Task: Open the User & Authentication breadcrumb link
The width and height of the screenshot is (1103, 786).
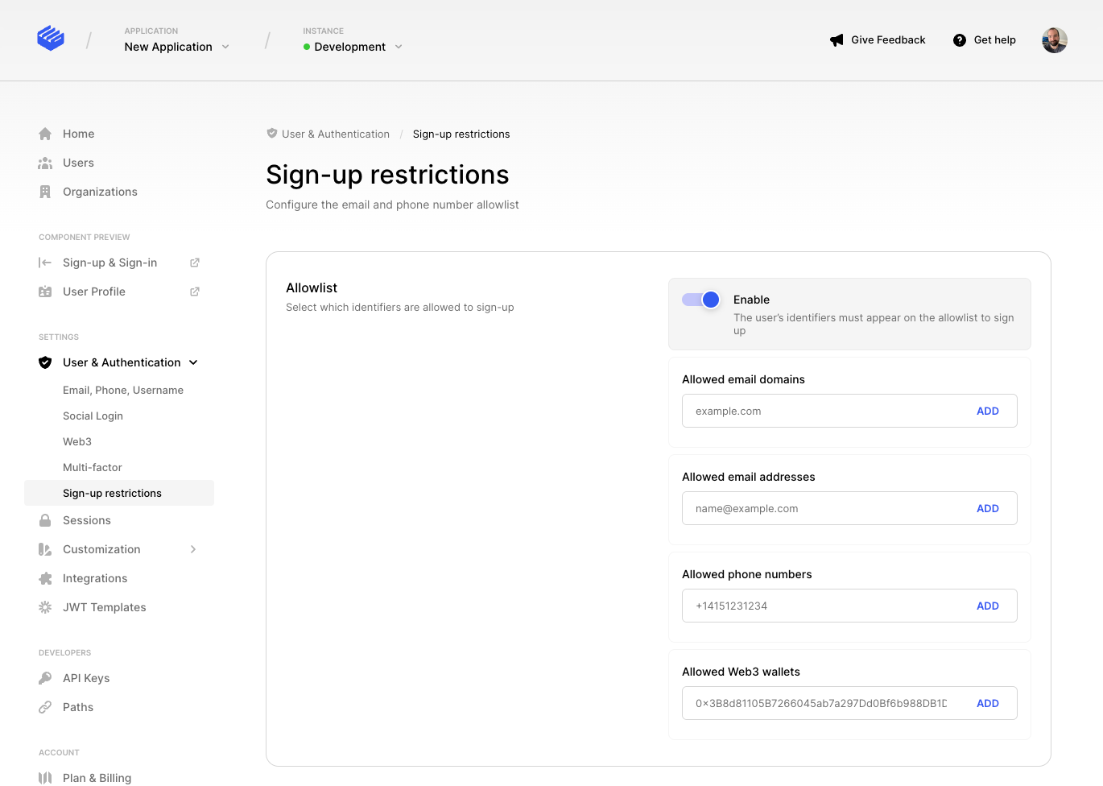Action: pos(335,134)
